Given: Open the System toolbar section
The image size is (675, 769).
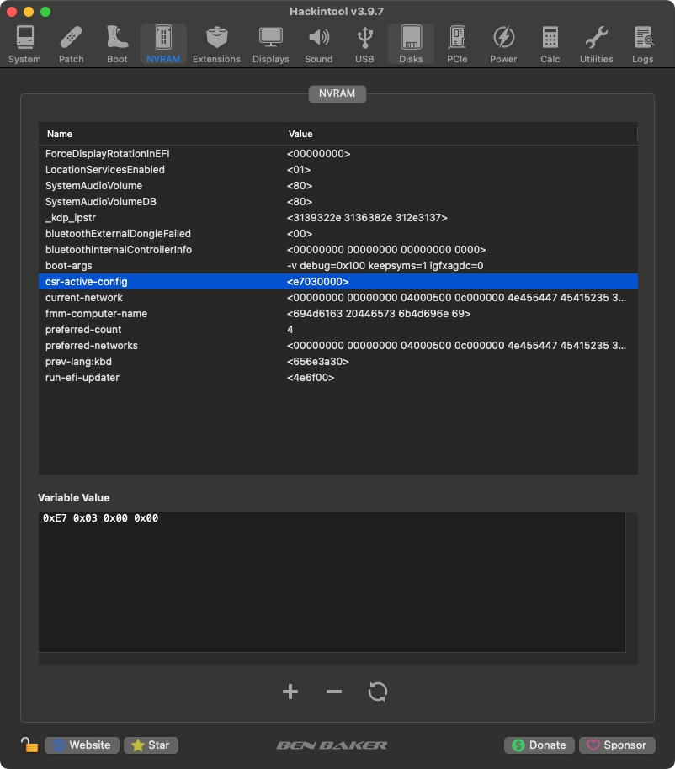Looking at the screenshot, I should click(x=24, y=44).
